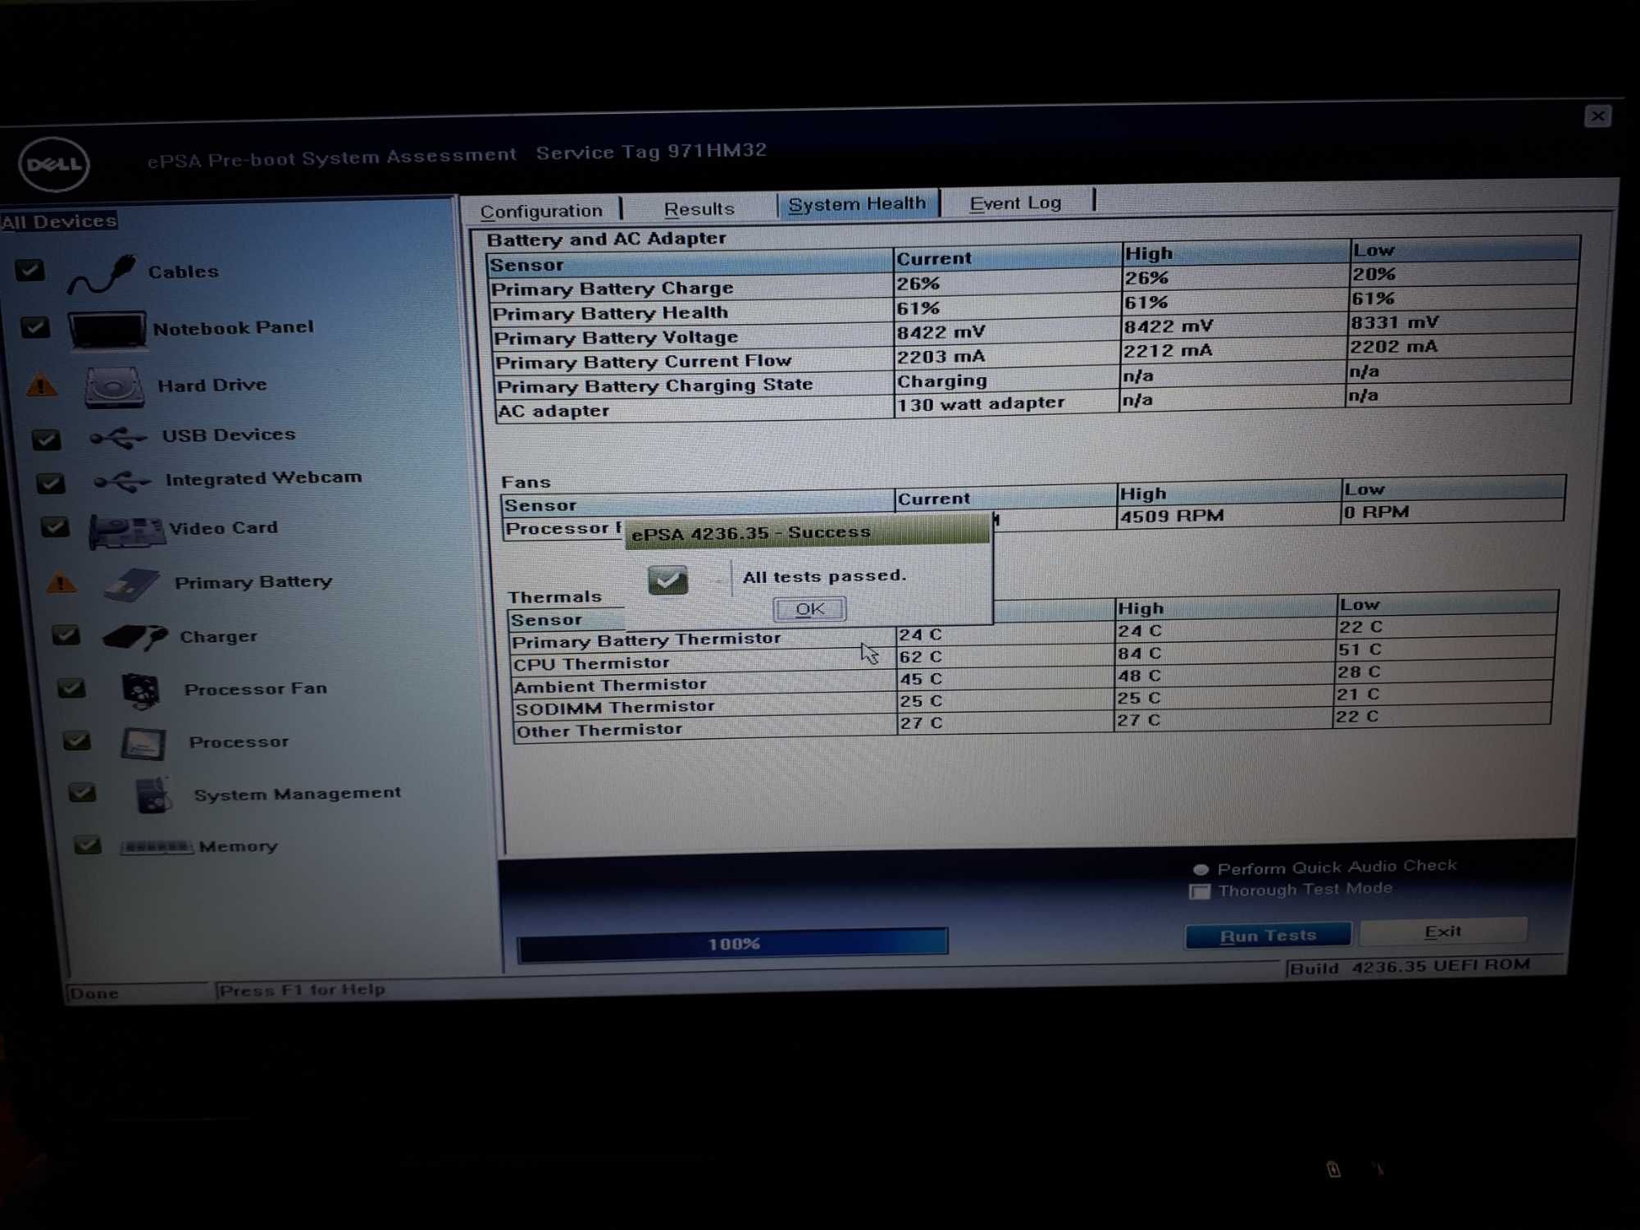The image size is (1640, 1230).
Task: Click the Done status text
Action: tap(94, 993)
